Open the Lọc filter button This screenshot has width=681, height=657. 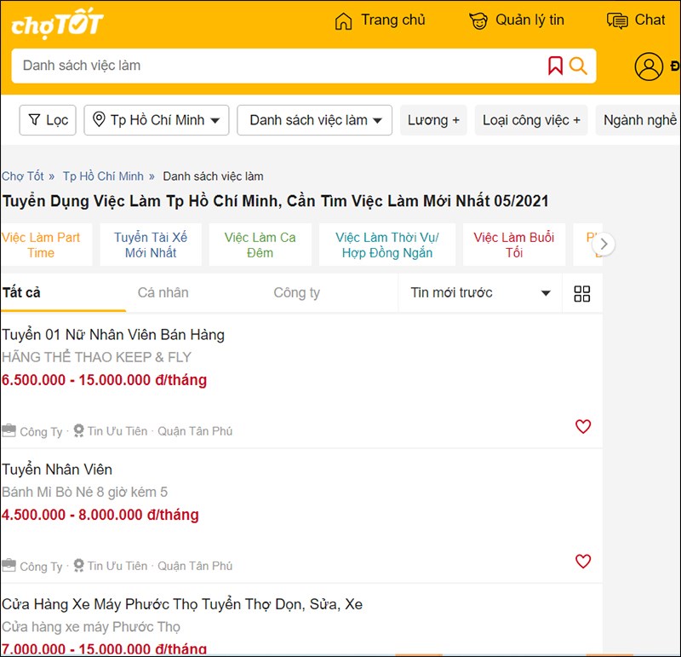click(48, 120)
